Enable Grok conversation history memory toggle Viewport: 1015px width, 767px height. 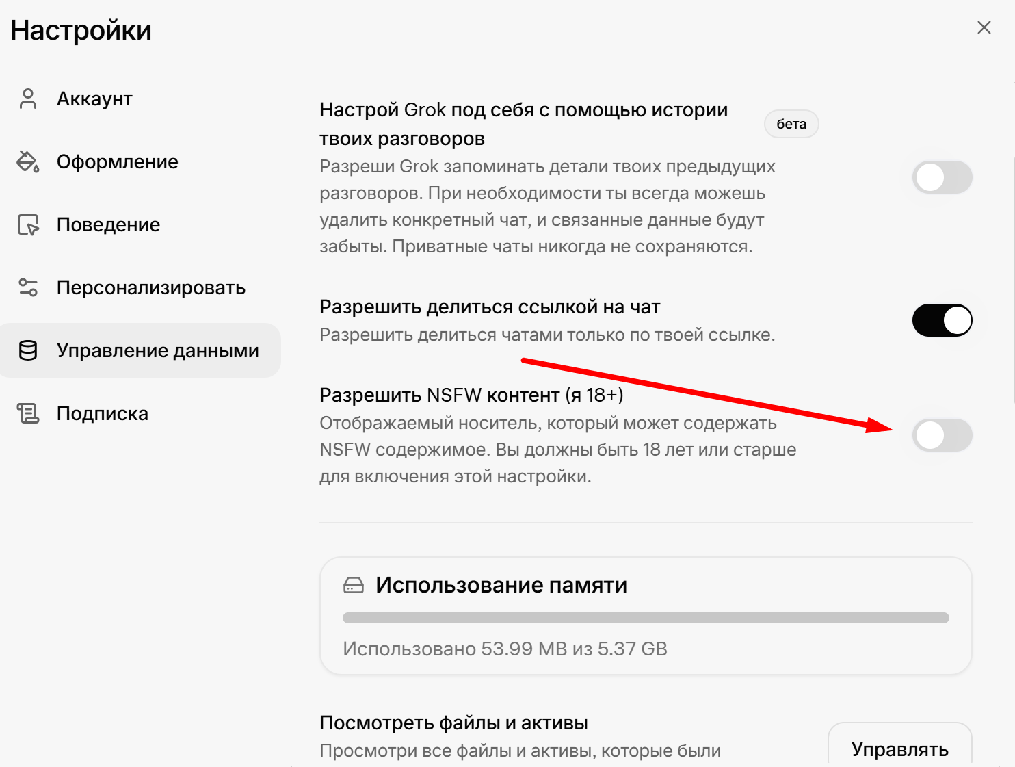coord(942,178)
